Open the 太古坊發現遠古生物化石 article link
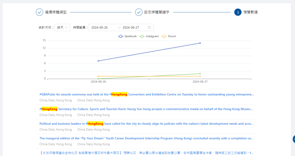 [146, 153]
